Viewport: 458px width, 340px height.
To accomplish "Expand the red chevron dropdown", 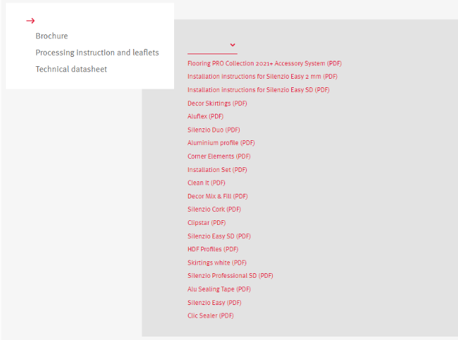I will [232, 45].
